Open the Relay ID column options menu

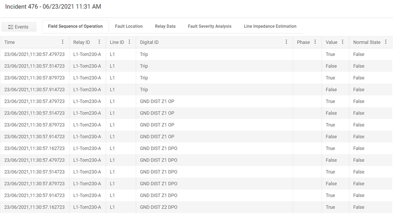pyautogui.click(x=99, y=42)
